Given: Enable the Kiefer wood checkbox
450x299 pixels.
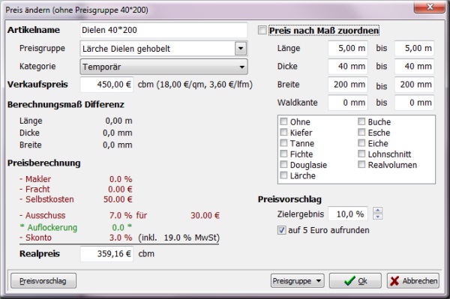Looking at the screenshot, I should (x=283, y=132).
